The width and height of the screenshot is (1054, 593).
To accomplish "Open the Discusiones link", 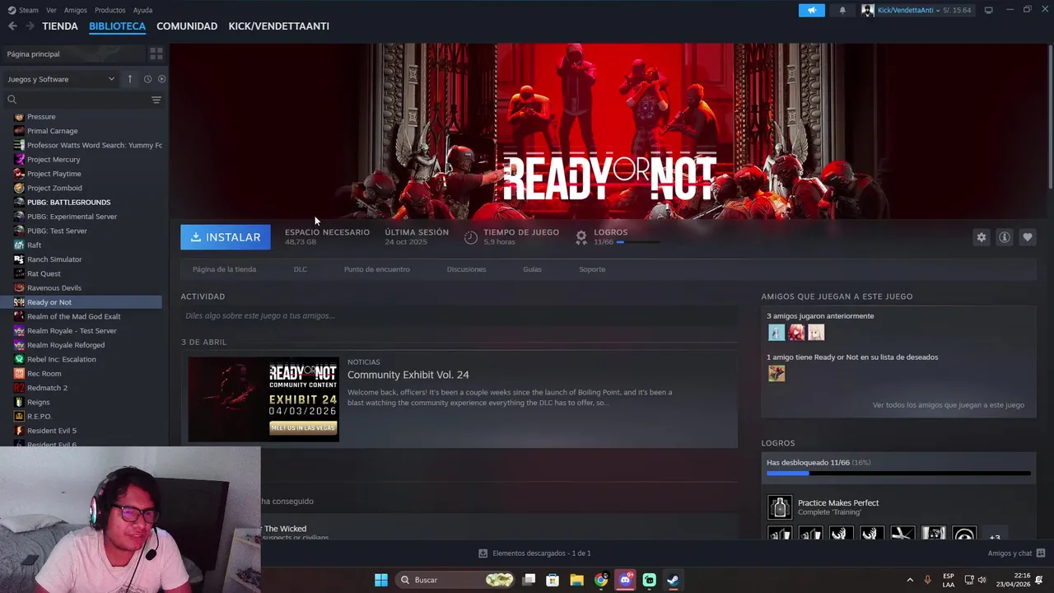I will [466, 269].
